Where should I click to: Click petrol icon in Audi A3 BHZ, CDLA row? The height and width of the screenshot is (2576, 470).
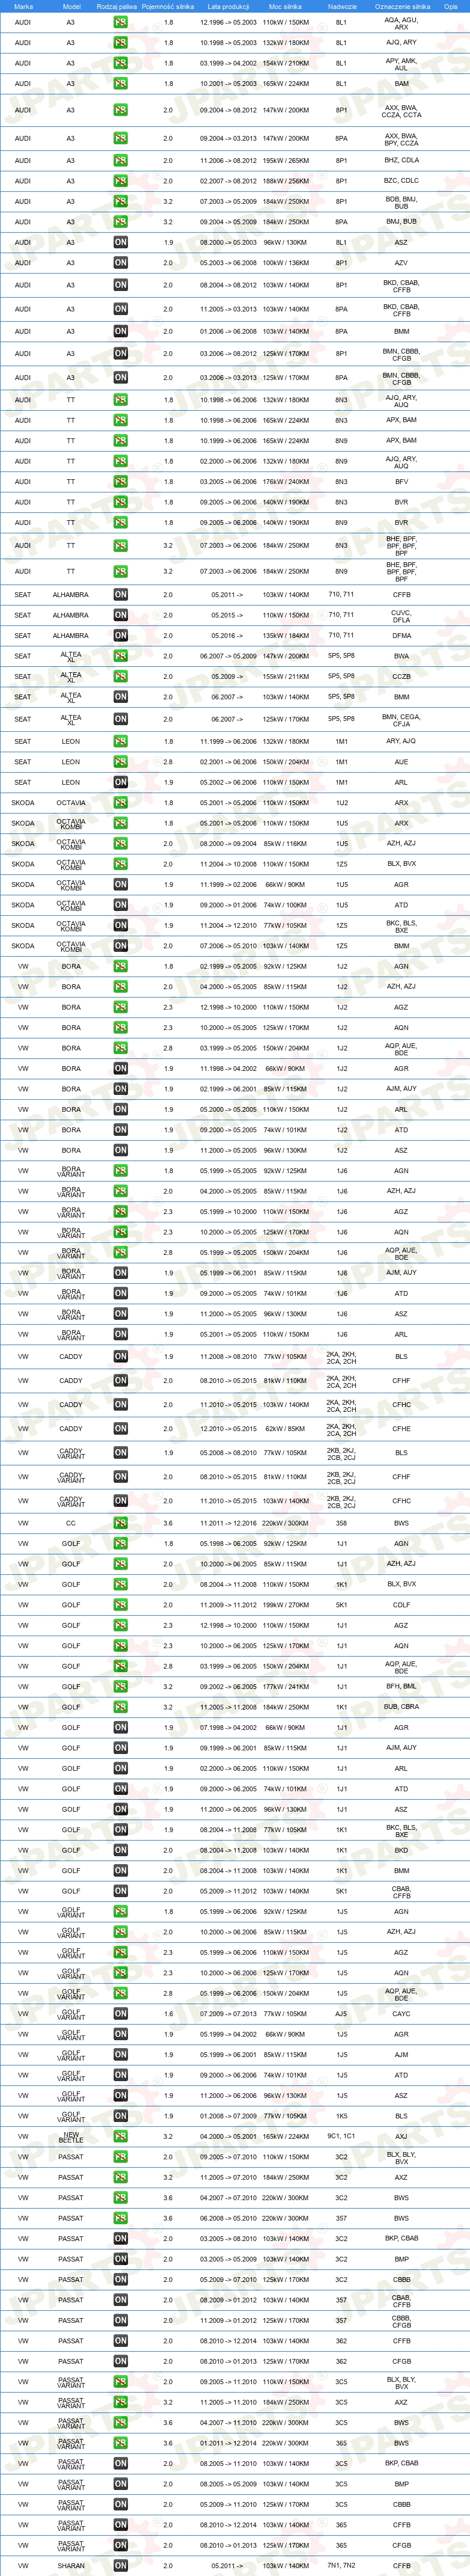pos(120,161)
